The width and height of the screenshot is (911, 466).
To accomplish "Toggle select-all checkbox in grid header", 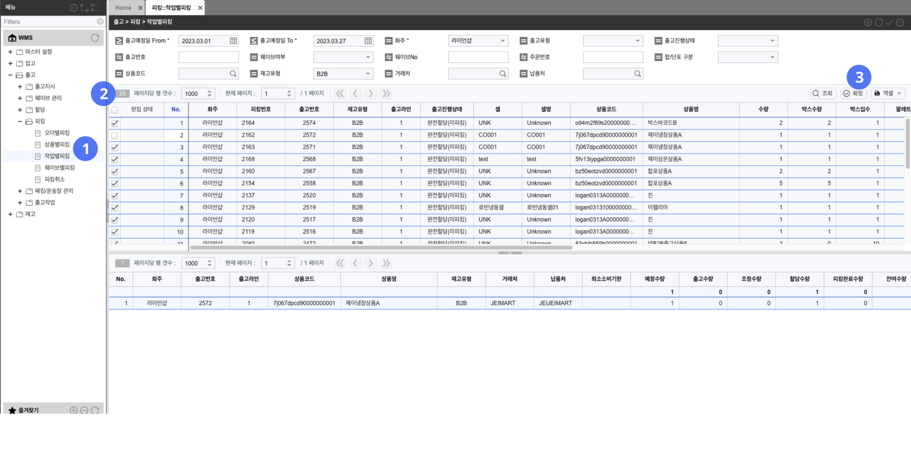I will pyautogui.click(x=114, y=110).
